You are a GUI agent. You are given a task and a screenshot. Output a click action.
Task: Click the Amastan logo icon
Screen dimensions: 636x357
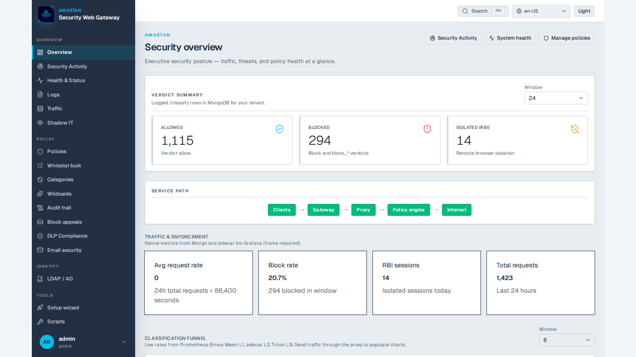point(46,14)
